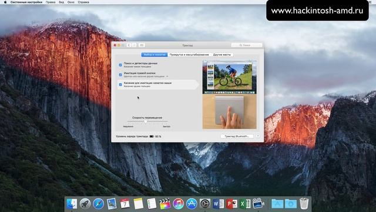Show all preferences grid button
Image resolution: width=376 pixels, height=212 pixels.
coord(142,45)
